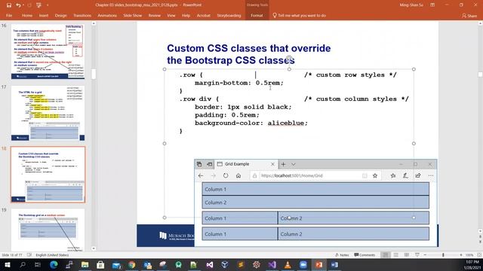483x271 pixels.
Task: Toggle the Notes pane
Action: (342, 255)
